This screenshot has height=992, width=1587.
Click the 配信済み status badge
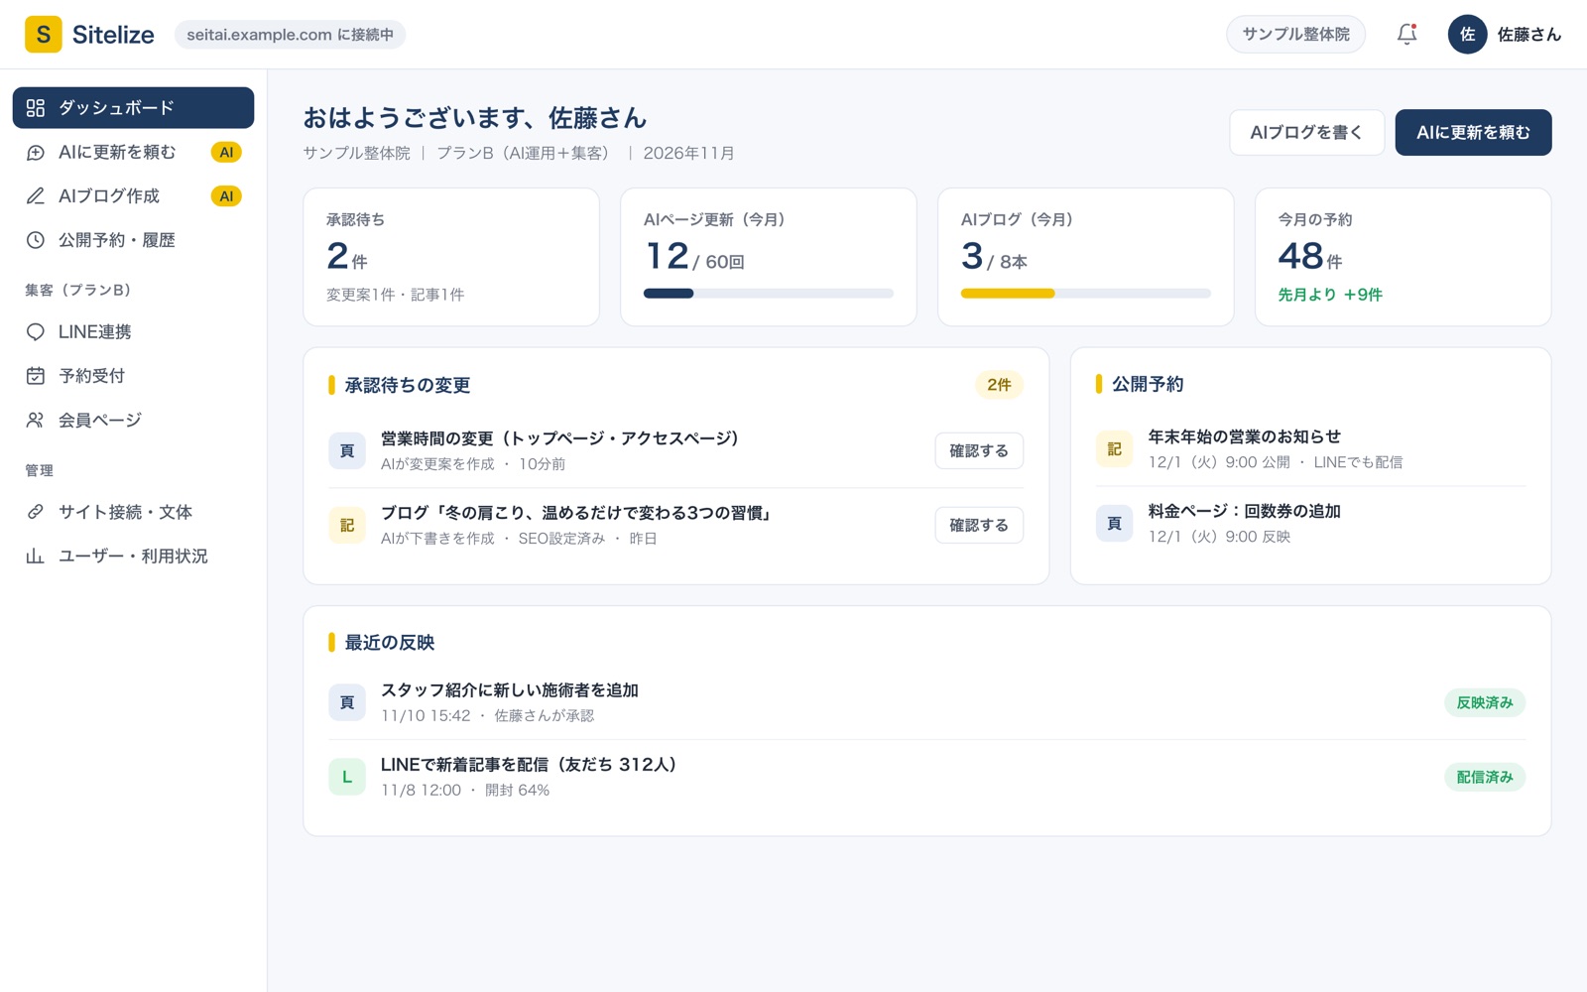click(1485, 777)
